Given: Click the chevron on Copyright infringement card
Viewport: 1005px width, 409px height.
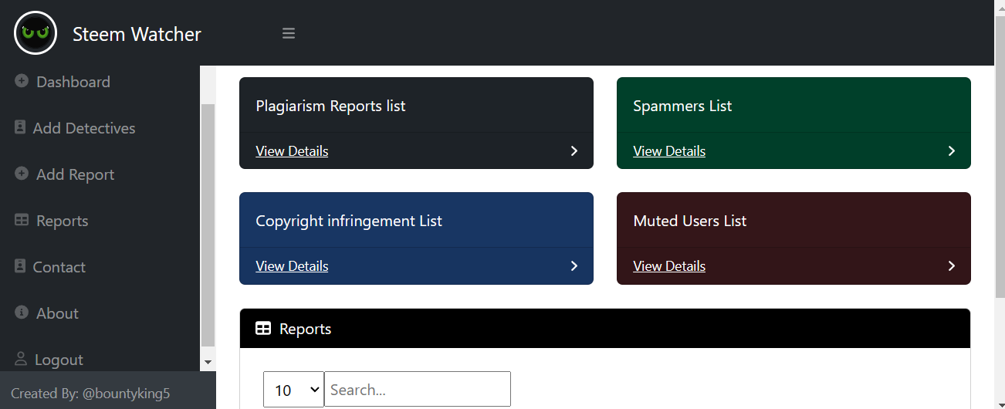Looking at the screenshot, I should point(574,266).
